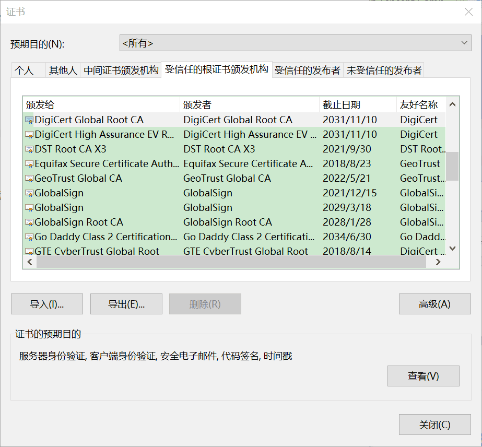Image resolution: width=482 pixels, height=447 pixels.
Task: Click the 导入(I)... button
Action: tap(46, 304)
